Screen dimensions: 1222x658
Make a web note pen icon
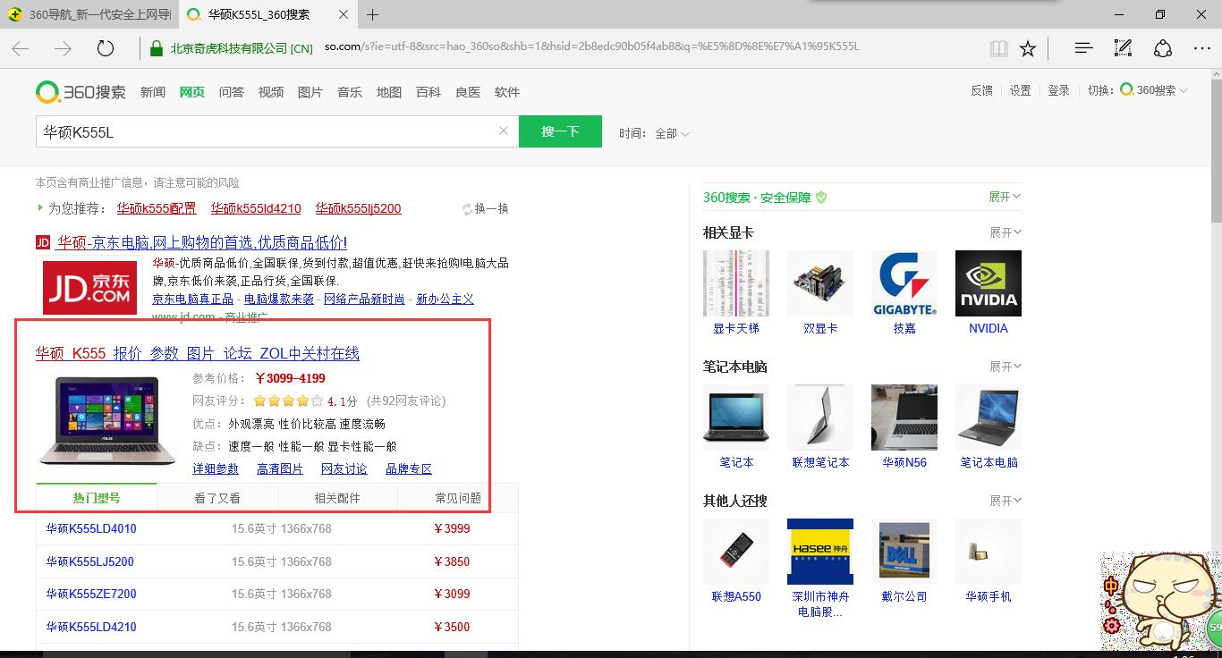[1123, 48]
